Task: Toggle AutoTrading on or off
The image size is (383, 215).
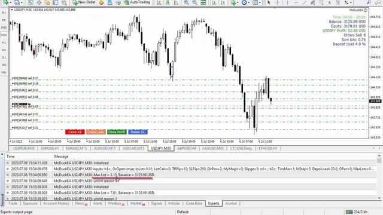Action: [x=137, y=2]
